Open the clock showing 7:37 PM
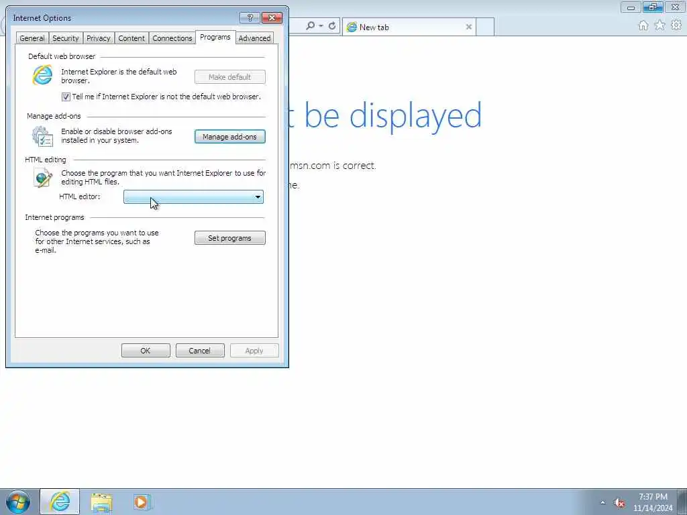This screenshot has width=687, height=515. 653,502
